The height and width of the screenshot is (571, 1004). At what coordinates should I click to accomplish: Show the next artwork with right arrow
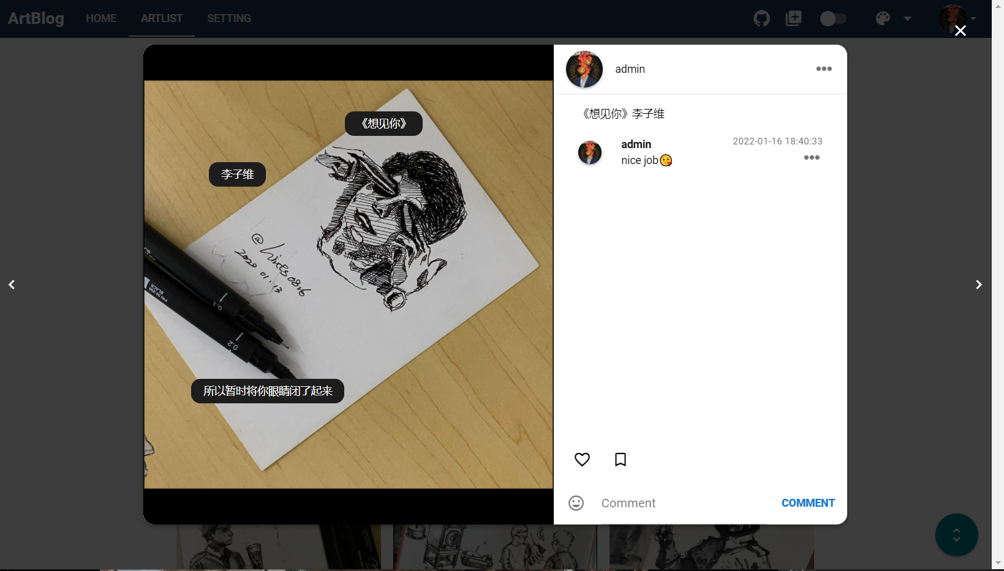click(x=979, y=285)
